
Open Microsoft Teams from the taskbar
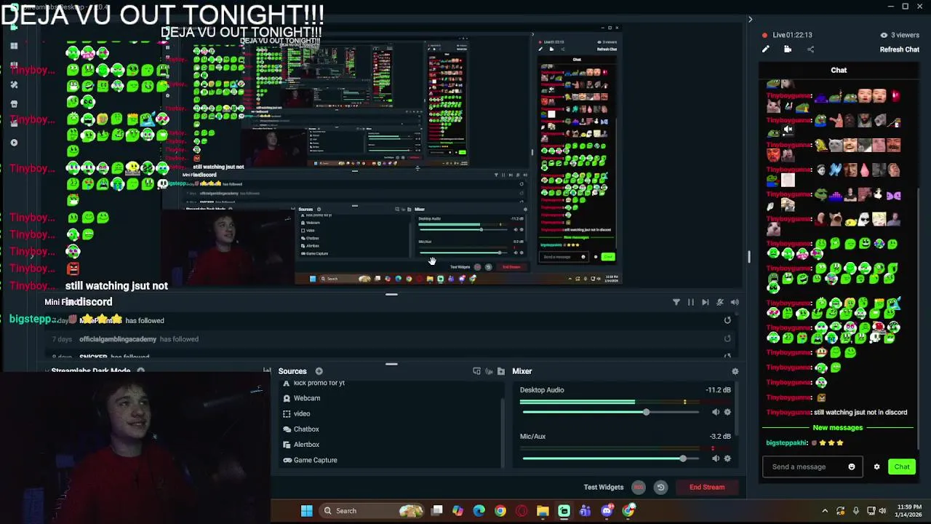coord(585,511)
